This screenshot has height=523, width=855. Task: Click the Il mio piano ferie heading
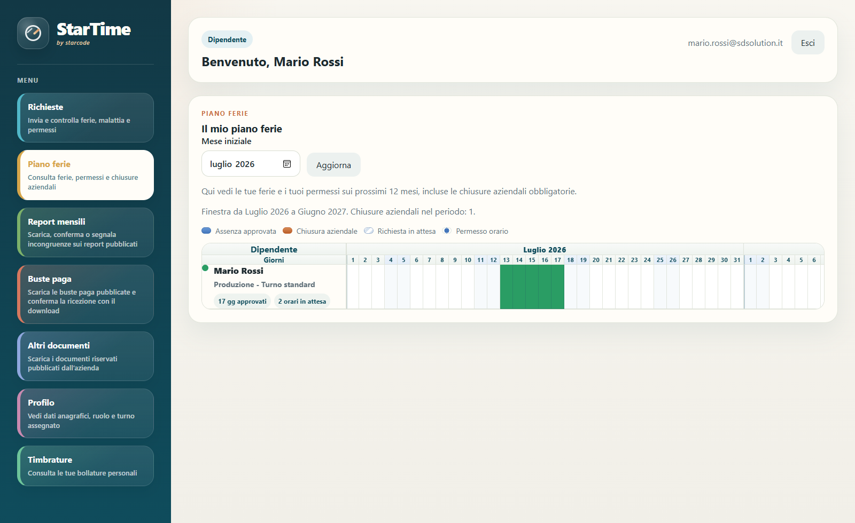242,129
